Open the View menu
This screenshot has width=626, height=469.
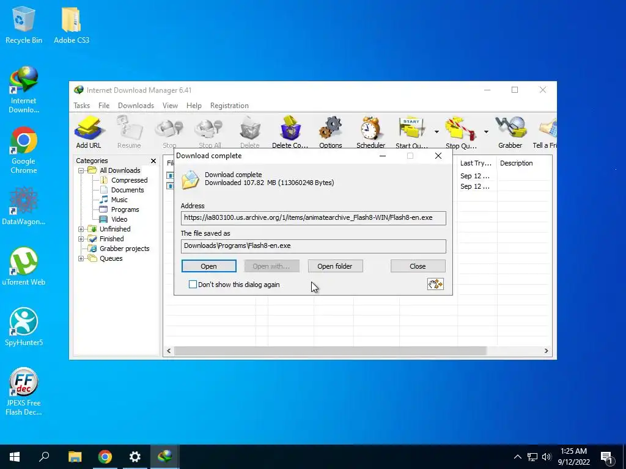pos(170,106)
